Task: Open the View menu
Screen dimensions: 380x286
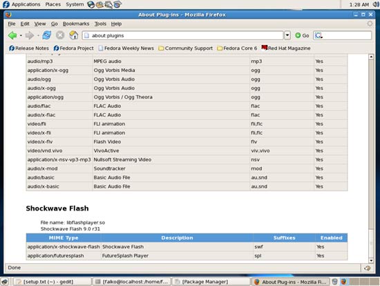Action: [40, 24]
